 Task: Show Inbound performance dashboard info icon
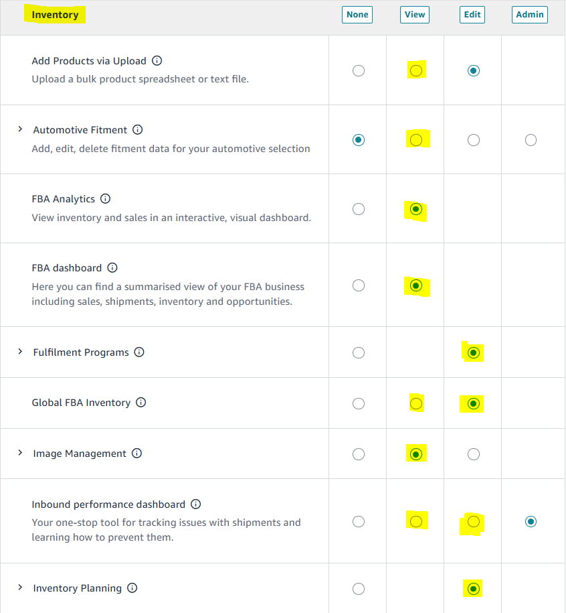click(196, 504)
